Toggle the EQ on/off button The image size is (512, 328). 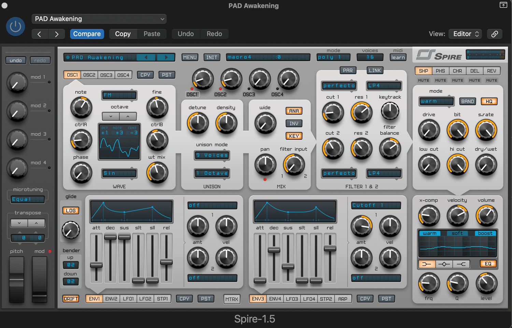pos(488,264)
